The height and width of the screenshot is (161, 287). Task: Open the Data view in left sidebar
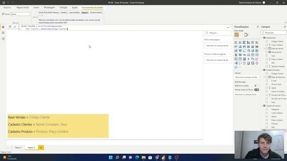point(3,33)
